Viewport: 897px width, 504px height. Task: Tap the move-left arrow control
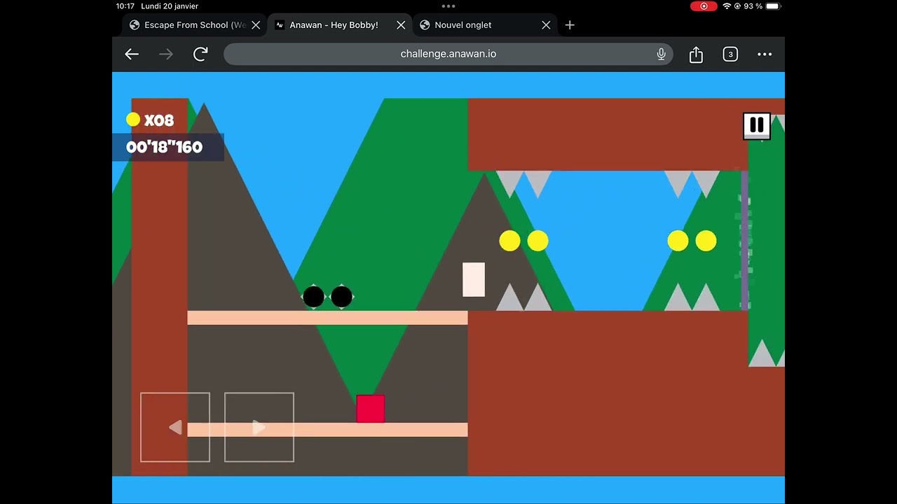pyautogui.click(x=175, y=427)
